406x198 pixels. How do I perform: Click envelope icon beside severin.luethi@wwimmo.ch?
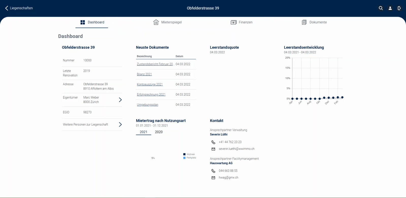click(213, 149)
